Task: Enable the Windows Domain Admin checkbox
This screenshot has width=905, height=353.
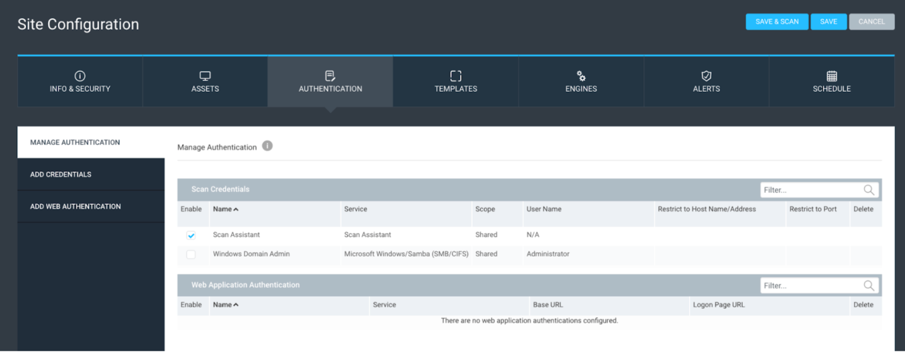Action: 191,255
